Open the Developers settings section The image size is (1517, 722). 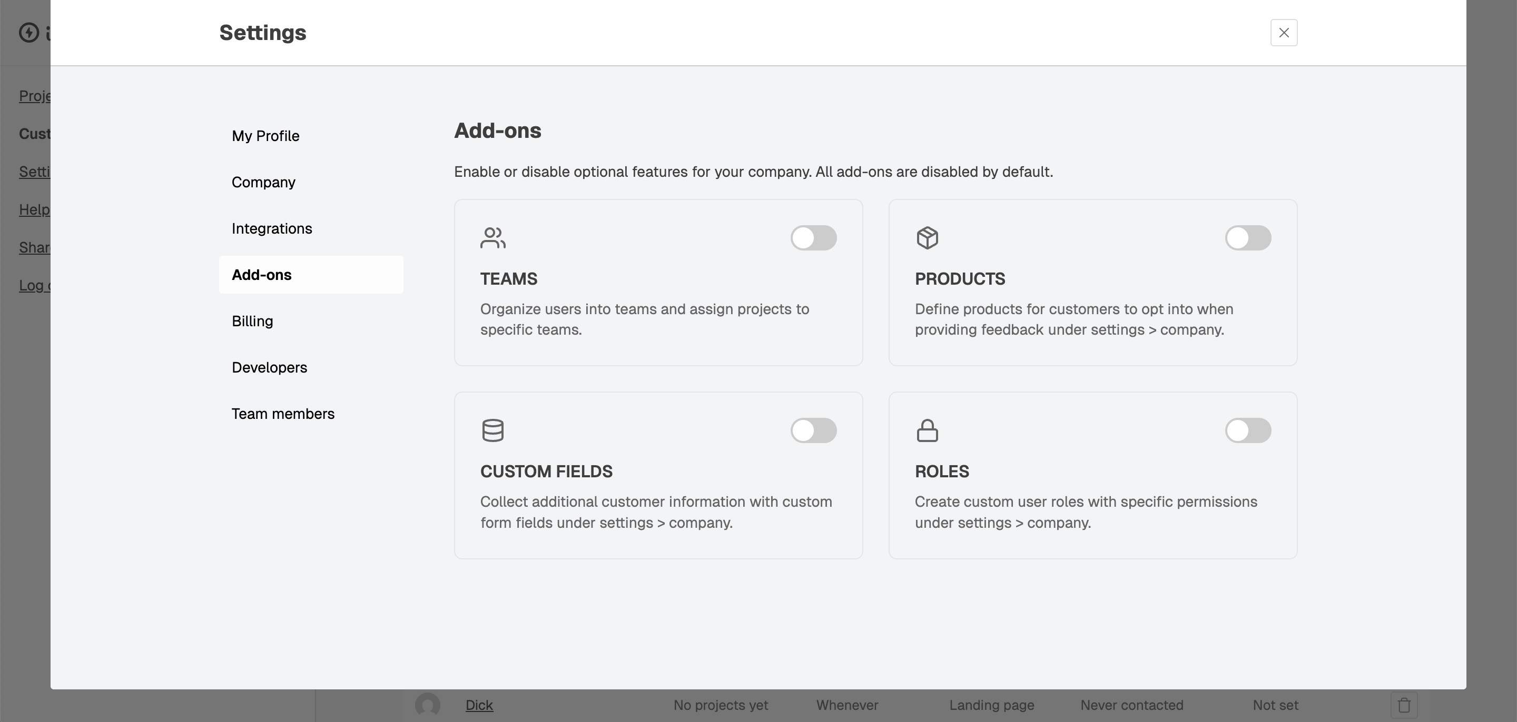click(269, 367)
